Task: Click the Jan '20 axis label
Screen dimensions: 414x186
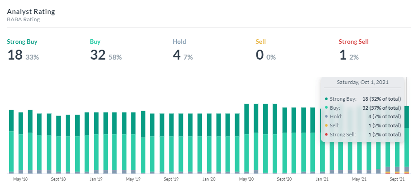Action: point(209,179)
